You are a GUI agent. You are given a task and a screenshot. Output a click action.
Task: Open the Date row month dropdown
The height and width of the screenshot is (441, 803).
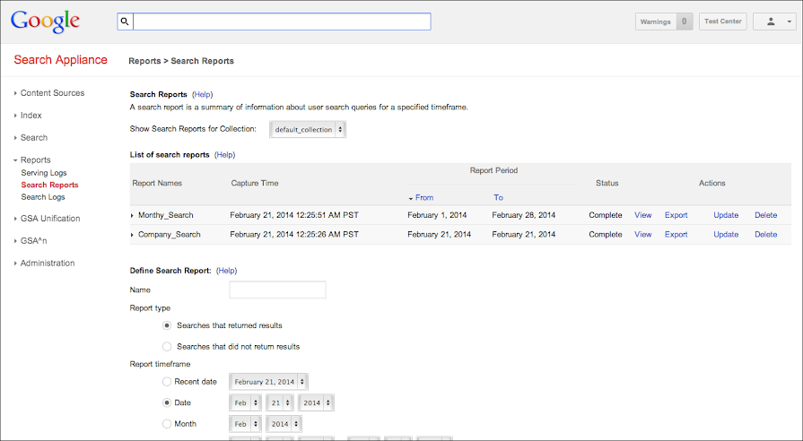pyautogui.click(x=245, y=403)
